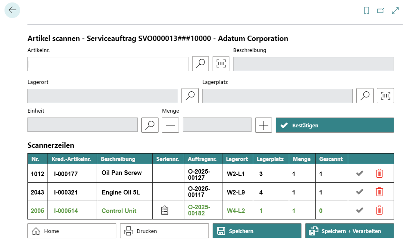Screen dimensions: 408x251
Task: Confirm the Engine Oil 5L row checkmark
Action: click(x=360, y=192)
